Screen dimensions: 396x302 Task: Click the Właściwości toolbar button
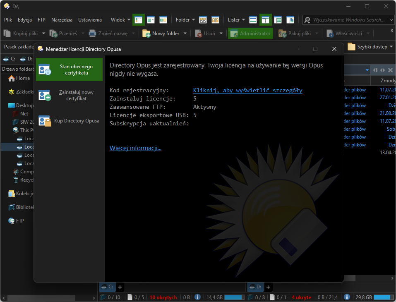[x=344, y=34]
